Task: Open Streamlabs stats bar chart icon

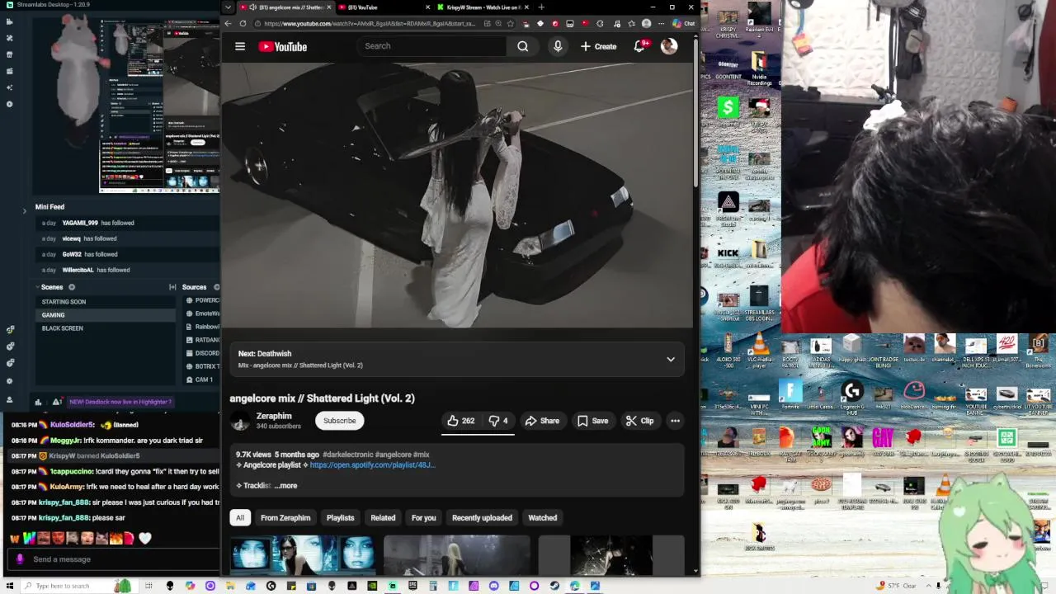Action: click(38, 402)
